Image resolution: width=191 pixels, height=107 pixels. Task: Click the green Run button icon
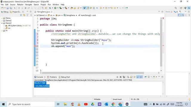point(55,8)
